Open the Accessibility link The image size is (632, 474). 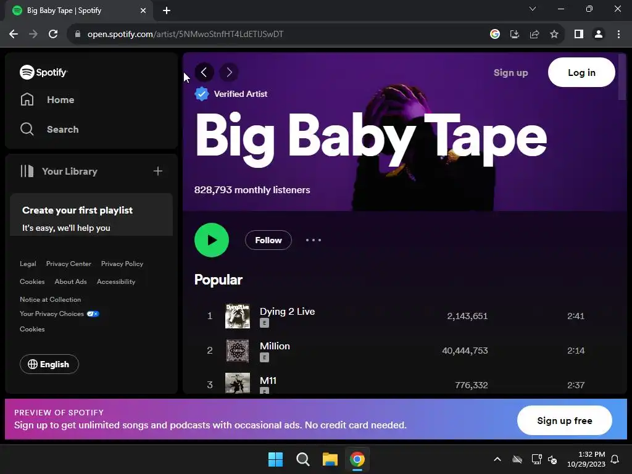click(116, 281)
